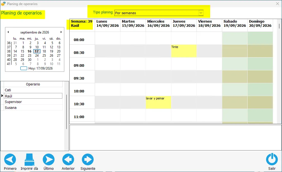Close the Planing de operarios window
The width and height of the screenshot is (282, 172).
click(277, 4)
